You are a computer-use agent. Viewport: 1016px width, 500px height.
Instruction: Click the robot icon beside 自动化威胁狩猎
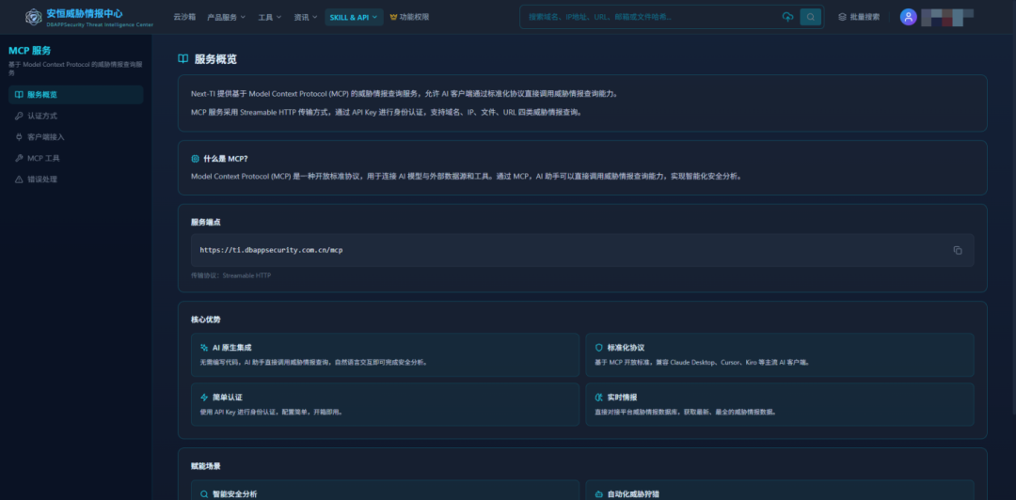[598, 494]
